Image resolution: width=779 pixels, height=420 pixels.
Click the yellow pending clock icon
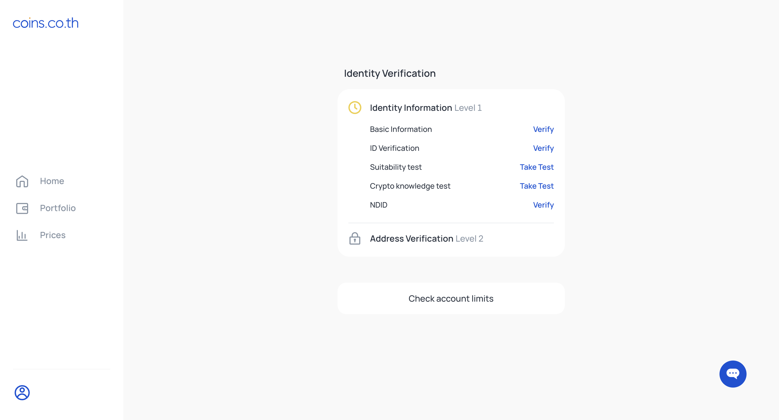coord(355,108)
